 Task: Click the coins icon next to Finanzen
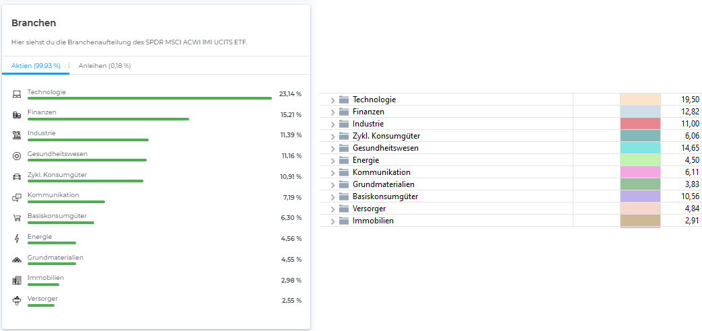coord(17,115)
